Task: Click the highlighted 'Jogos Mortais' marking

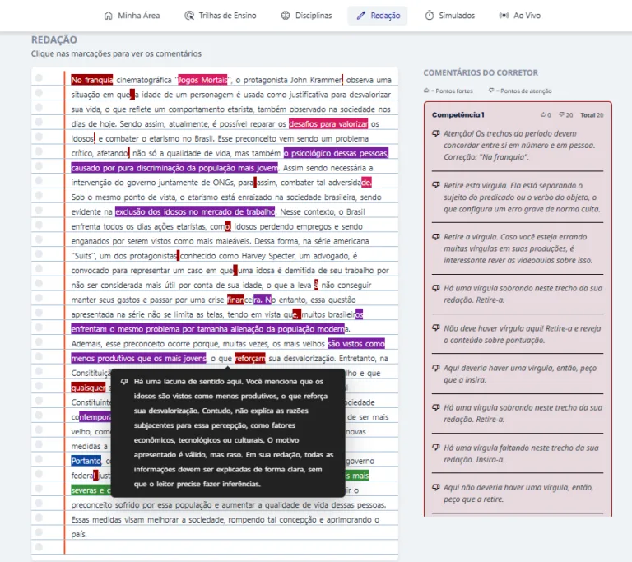Action: click(x=202, y=80)
